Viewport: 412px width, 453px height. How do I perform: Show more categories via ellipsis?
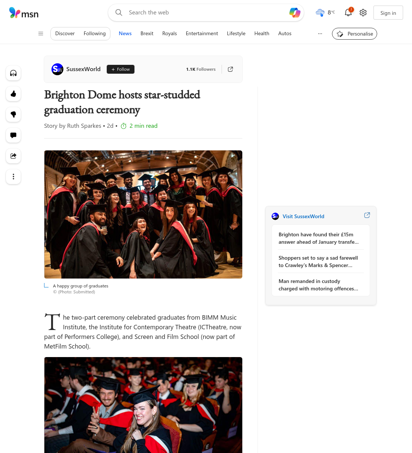click(320, 34)
